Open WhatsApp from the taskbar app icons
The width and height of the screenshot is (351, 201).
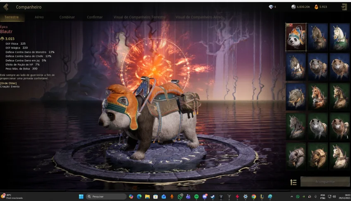[x=180, y=196]
